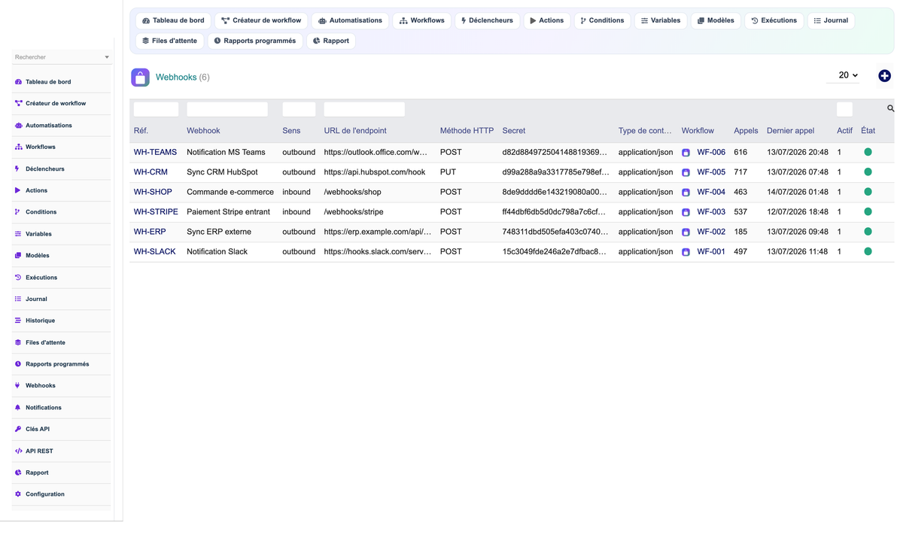Image resolution: width=903 pixels, height=559 pixels.
Task: Sort by the Dernier appel column header
Action: point(790,130)
